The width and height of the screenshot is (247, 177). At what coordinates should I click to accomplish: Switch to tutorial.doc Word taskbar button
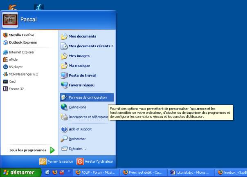point(191,173)
